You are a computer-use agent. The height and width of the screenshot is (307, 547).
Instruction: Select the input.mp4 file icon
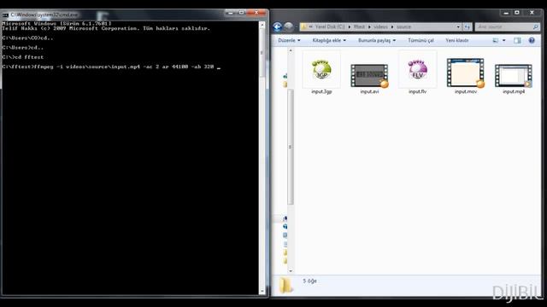pyautogui.click(x=514, y=76)
